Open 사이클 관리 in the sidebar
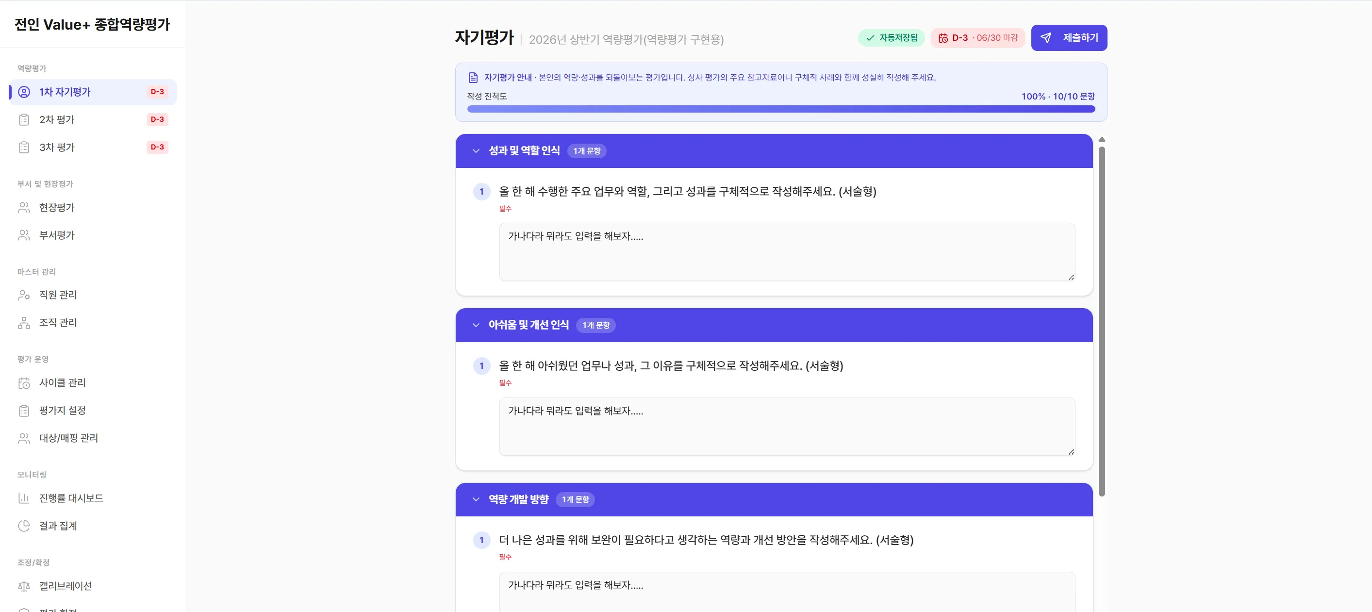 point(93,383)
